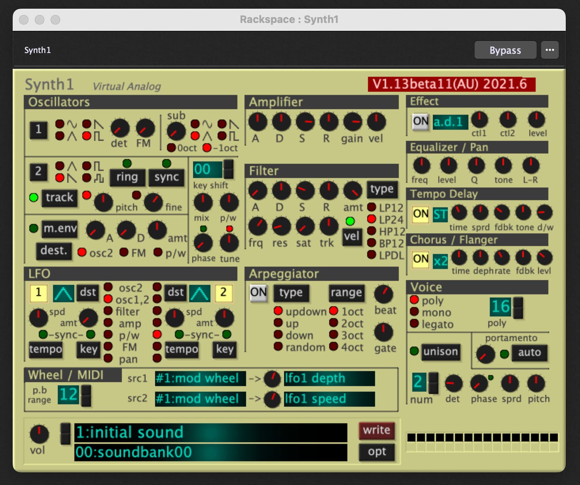Screen dimensions: 580x485
Task: Toggle the Effect ON button
Action: click(421, 121)
